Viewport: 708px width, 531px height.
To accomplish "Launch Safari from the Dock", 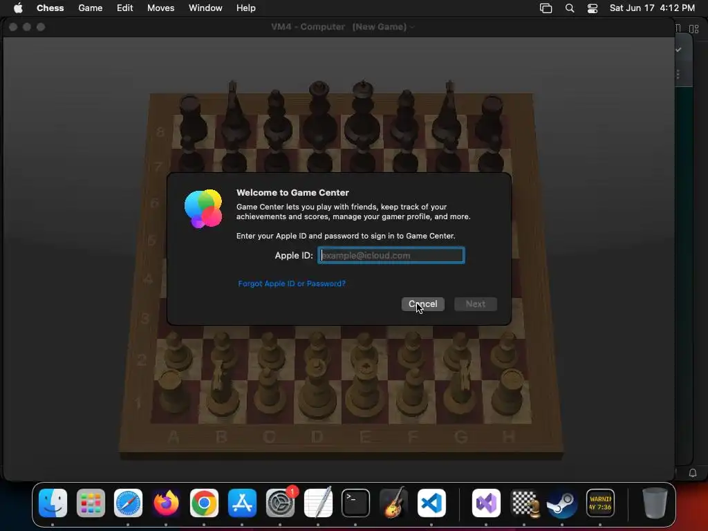I will click(x=128, y=503).
